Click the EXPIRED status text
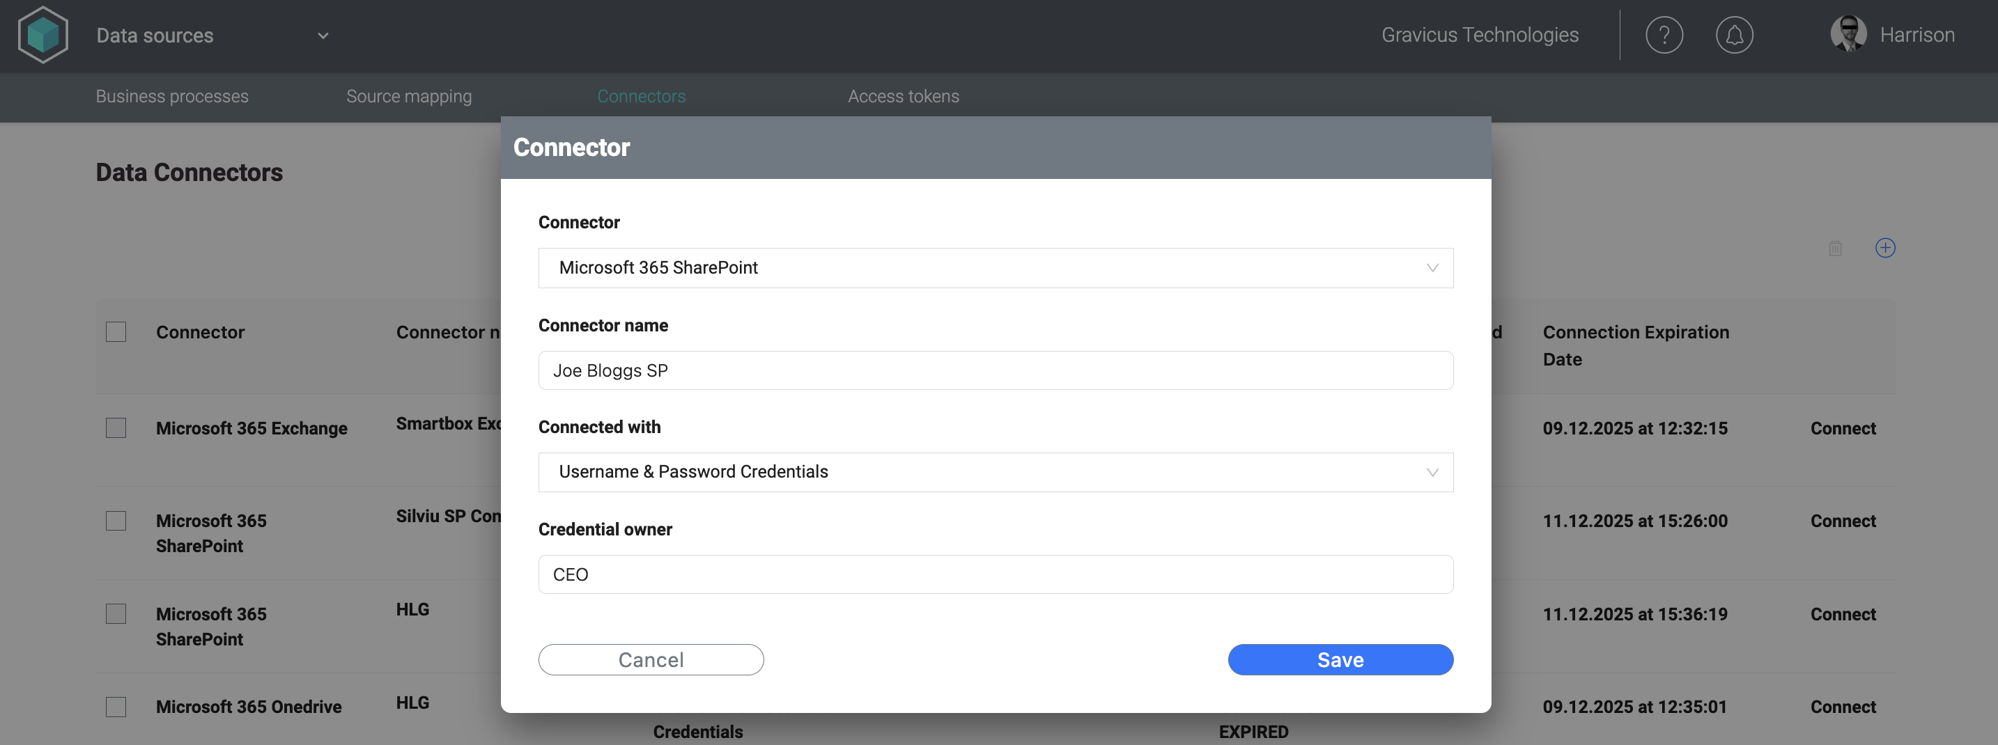1998x745 pixels. pos(1253,732)
